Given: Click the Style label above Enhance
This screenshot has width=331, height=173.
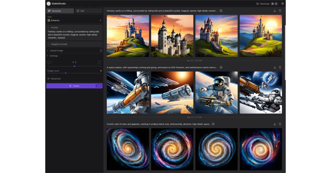Looking at the screenshot, I should (x=49, y=17).
